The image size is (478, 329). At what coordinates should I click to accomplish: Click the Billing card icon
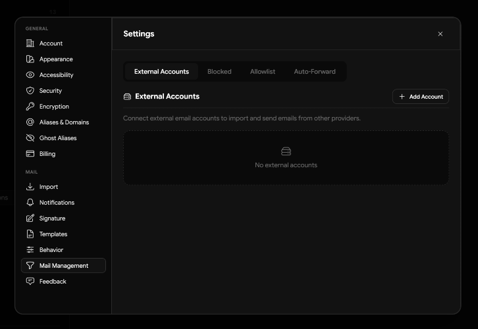pos(30,154)
